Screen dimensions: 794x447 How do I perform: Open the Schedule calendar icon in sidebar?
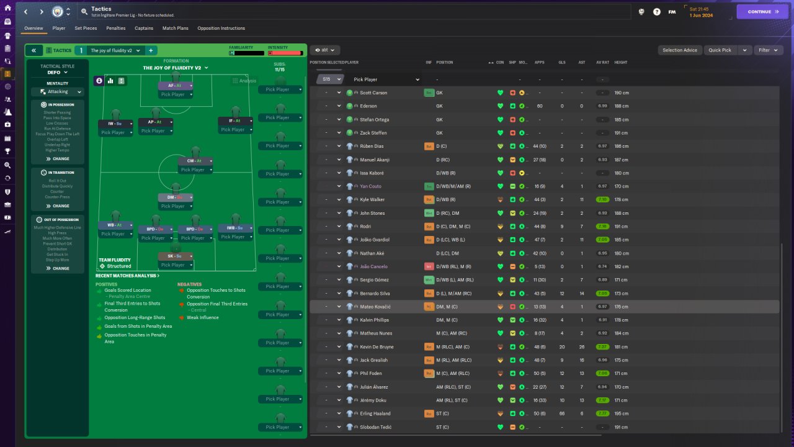click(x=7, y=137)
